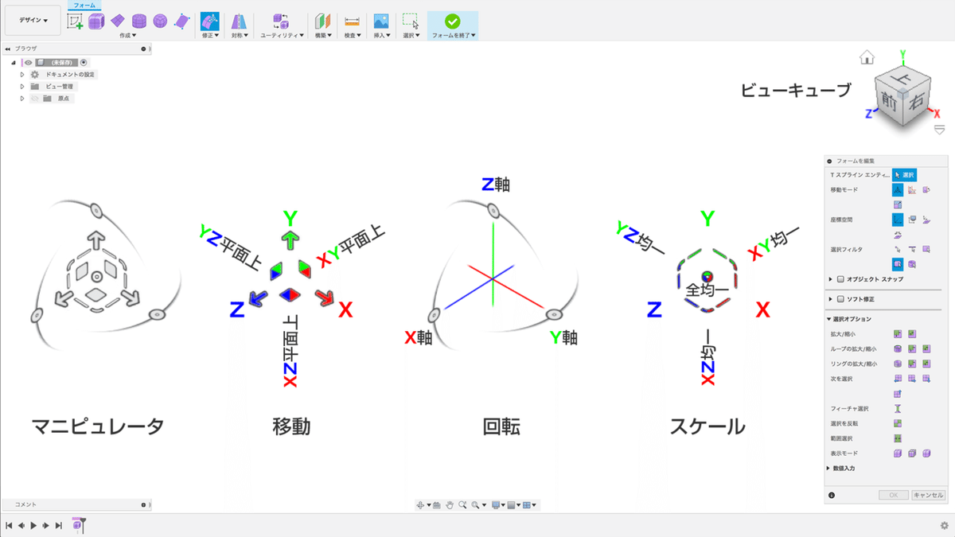The width and height of the screenshot is (955, 537).
Task: Click the 前 face of the ViewCube
Action: pos(890,100)
